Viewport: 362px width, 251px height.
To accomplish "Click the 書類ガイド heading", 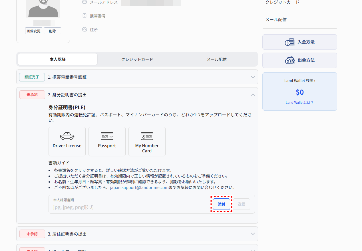I will 59,163.
